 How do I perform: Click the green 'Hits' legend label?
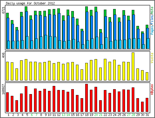tap(152, 10)
